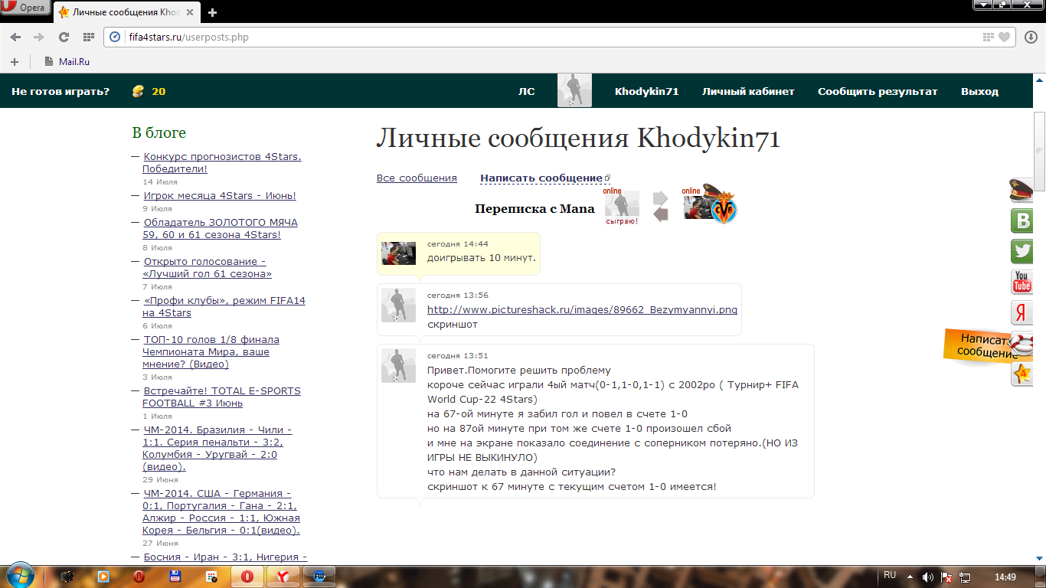1046x588 pixels.
Task: Click the VK green B icon
Action: click(x=1021, y=220)
